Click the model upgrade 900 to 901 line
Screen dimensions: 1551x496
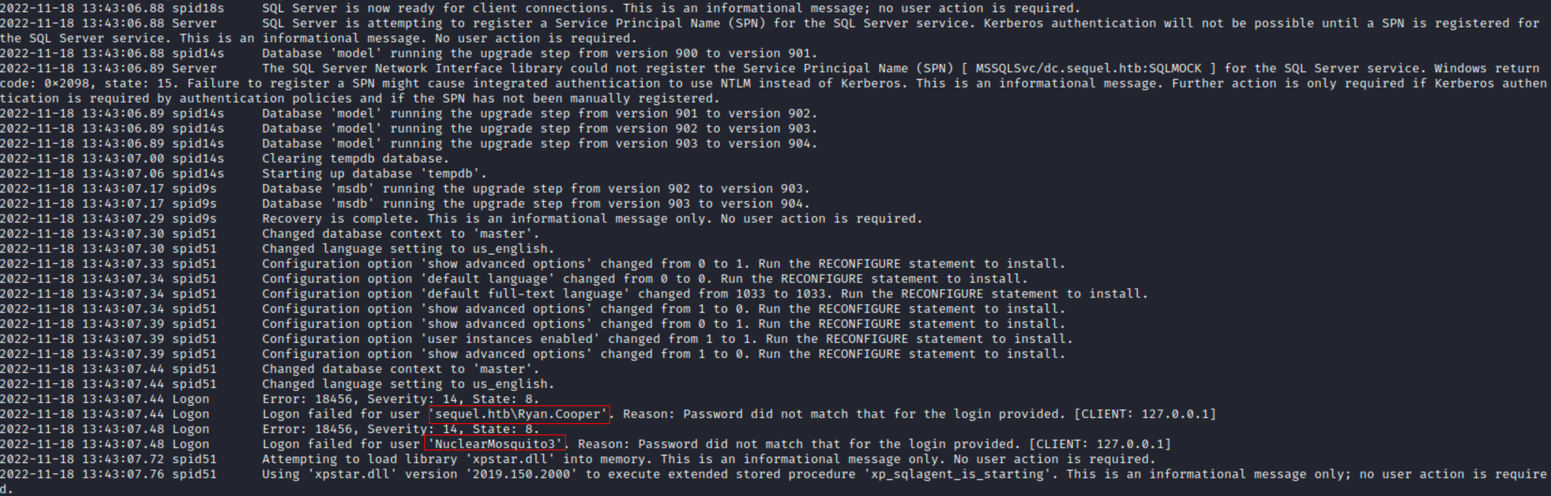(x=540, y=53)
